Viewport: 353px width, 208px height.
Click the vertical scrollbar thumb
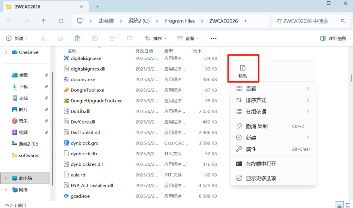351,78
